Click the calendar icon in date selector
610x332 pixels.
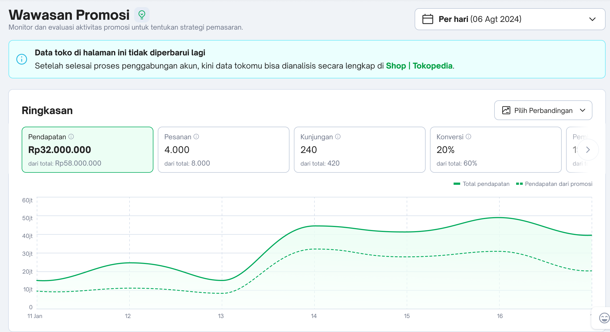(428, 19)
